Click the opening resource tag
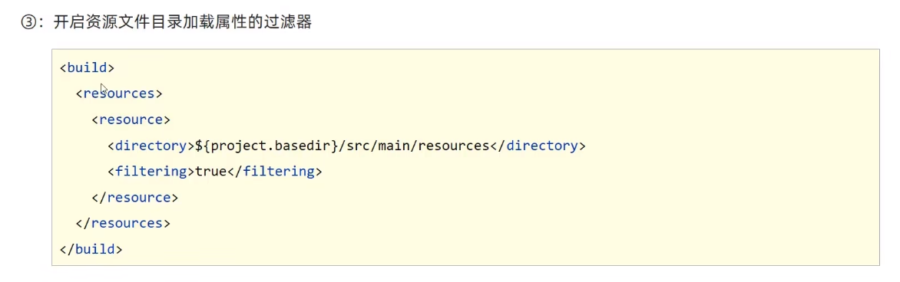Screen dimensions: 900x282 [x=131, y=120]
